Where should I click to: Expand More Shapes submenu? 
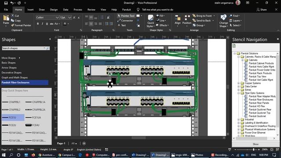[11, 58]
